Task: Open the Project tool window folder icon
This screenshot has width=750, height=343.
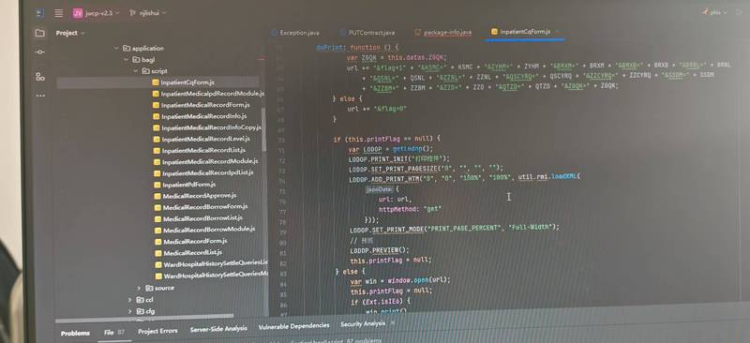Action: [x=40, y=33]
